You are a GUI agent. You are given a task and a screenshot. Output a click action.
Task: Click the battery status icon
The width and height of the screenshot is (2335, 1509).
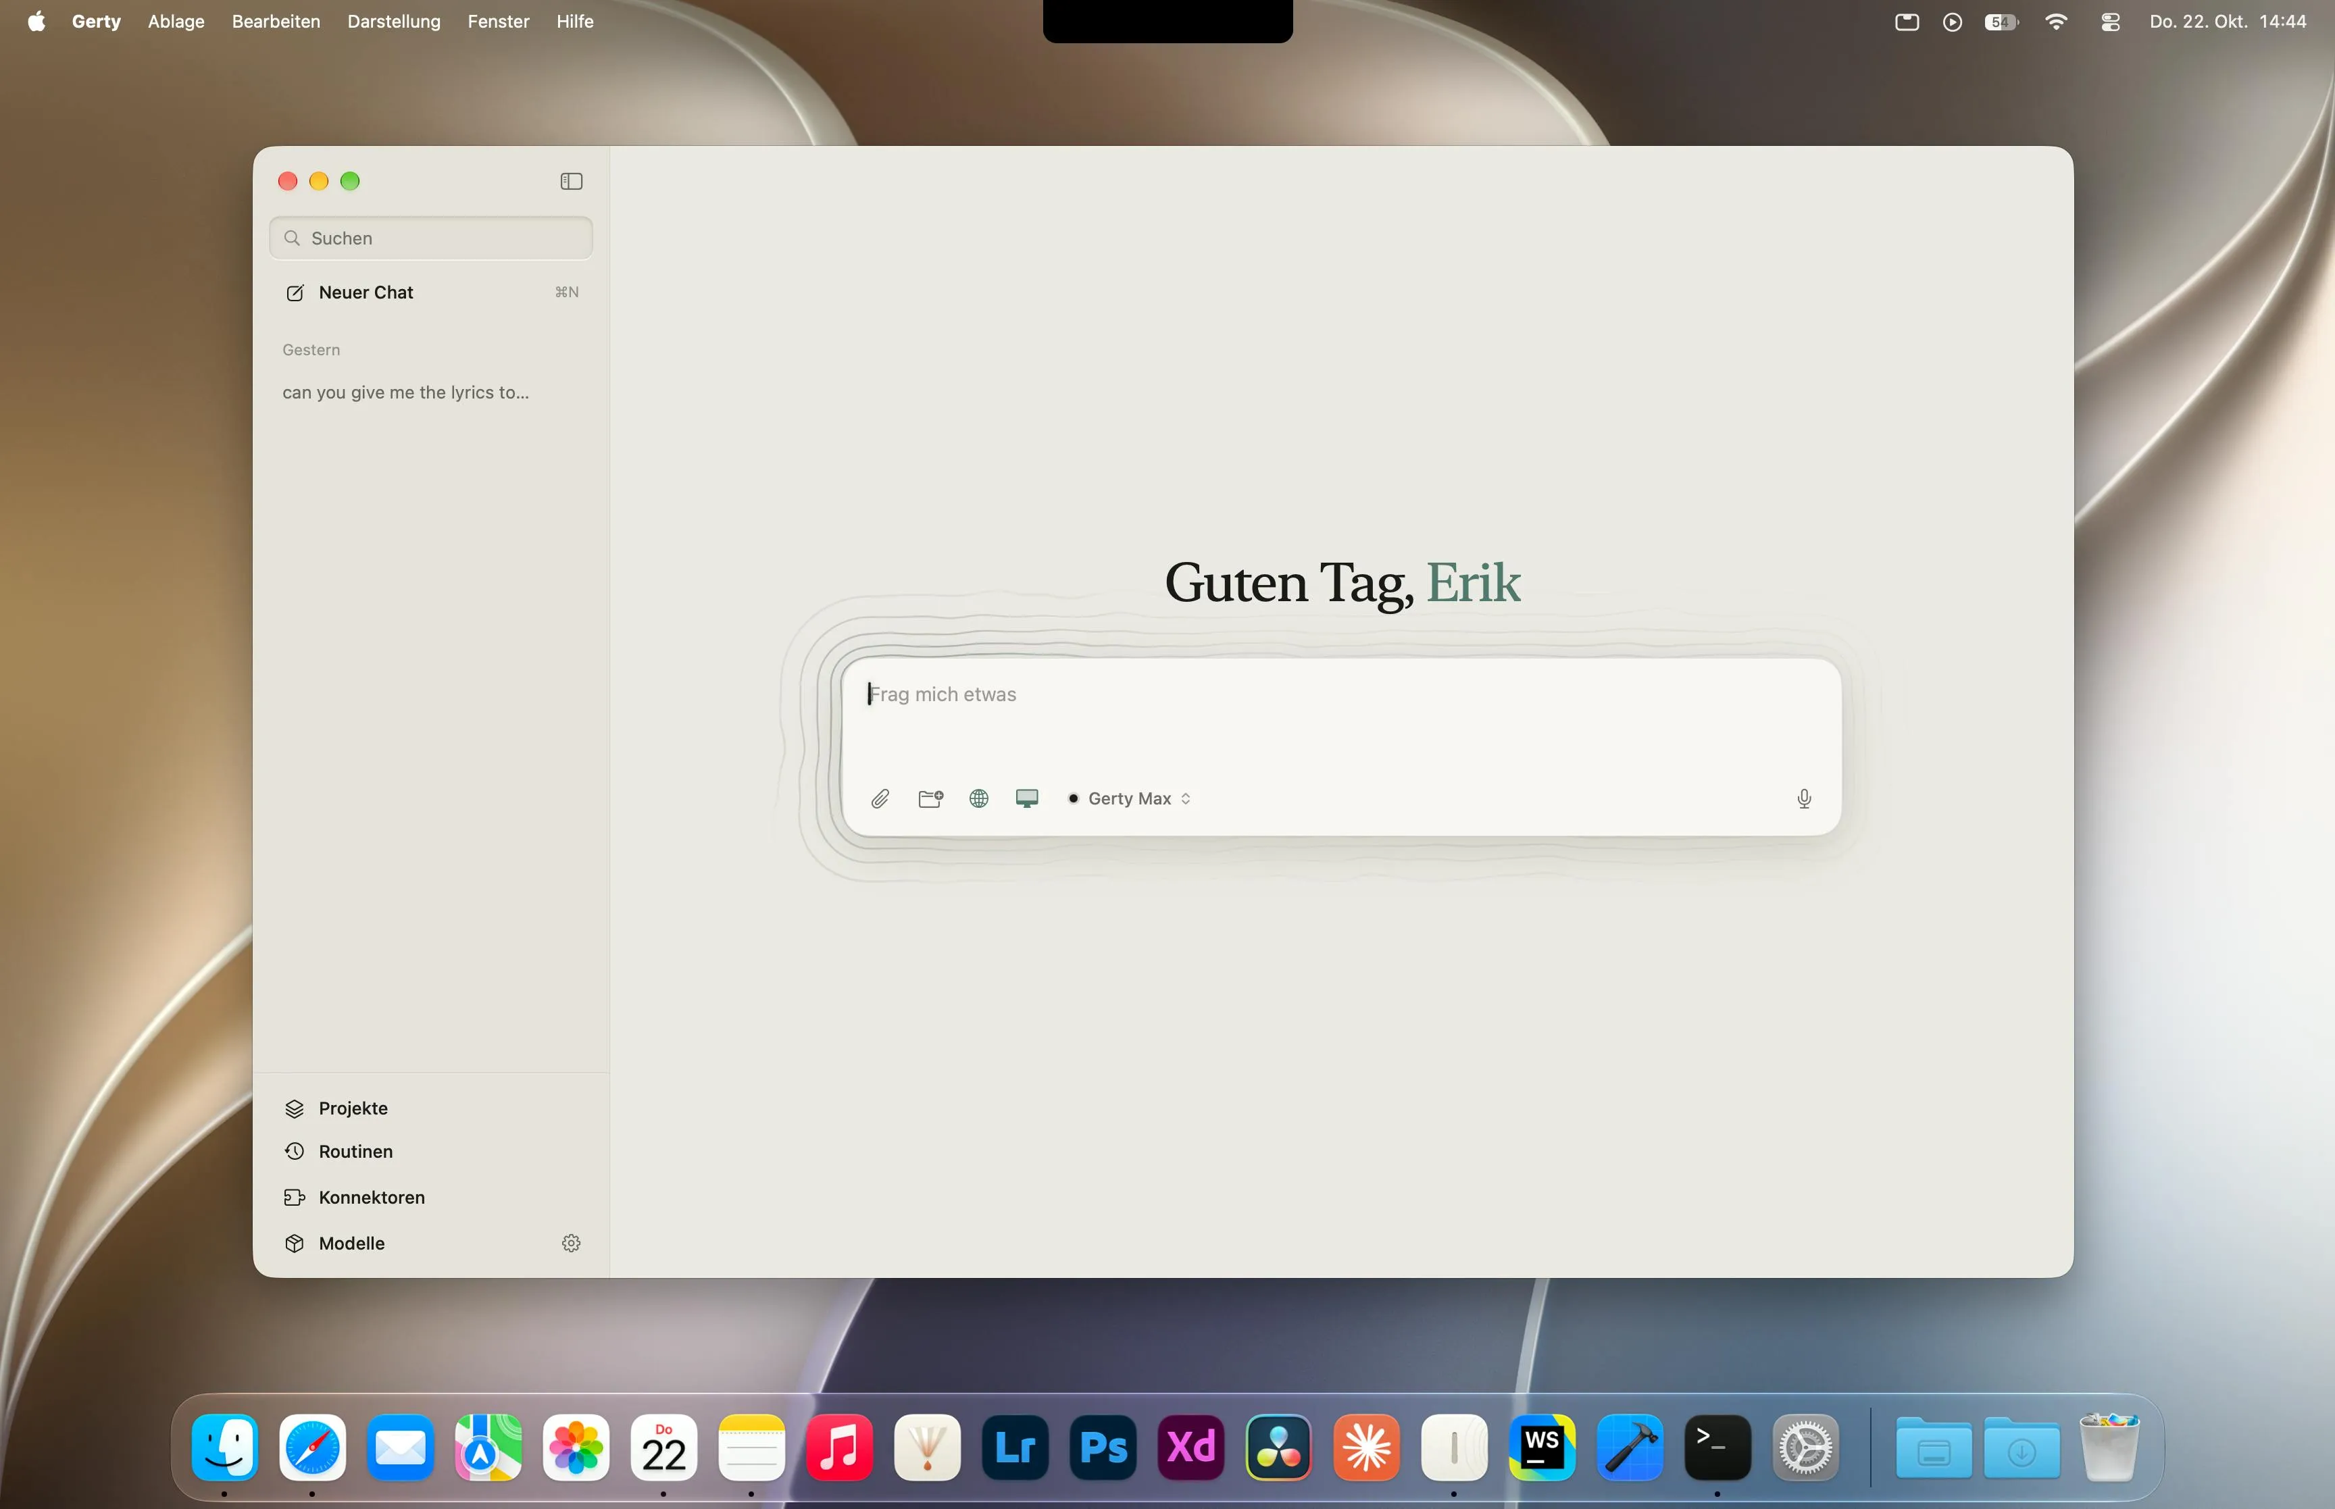click(x=2001, y=22)
